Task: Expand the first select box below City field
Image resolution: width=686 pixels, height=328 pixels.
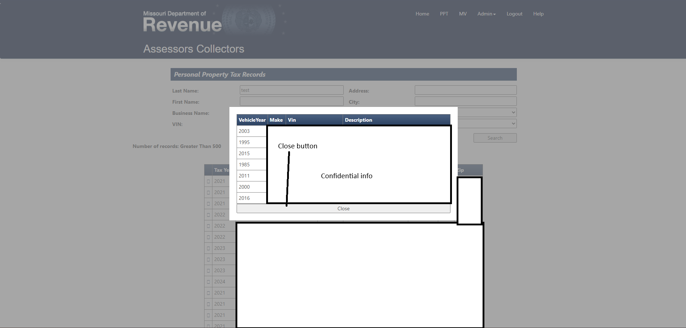Action: point(487,112)
